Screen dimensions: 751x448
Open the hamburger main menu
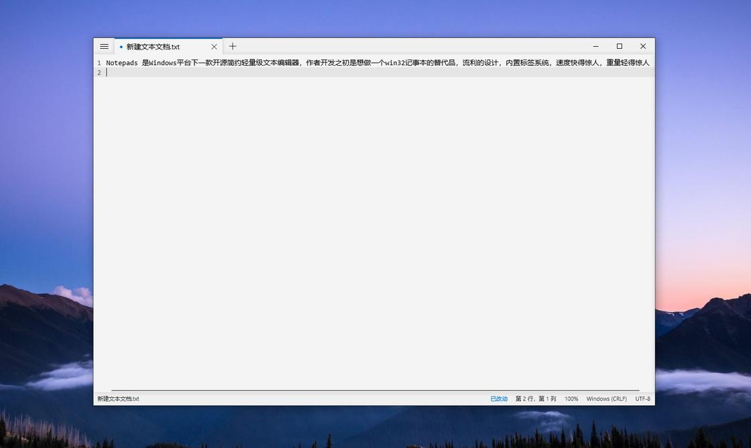[x=104, y=46]
